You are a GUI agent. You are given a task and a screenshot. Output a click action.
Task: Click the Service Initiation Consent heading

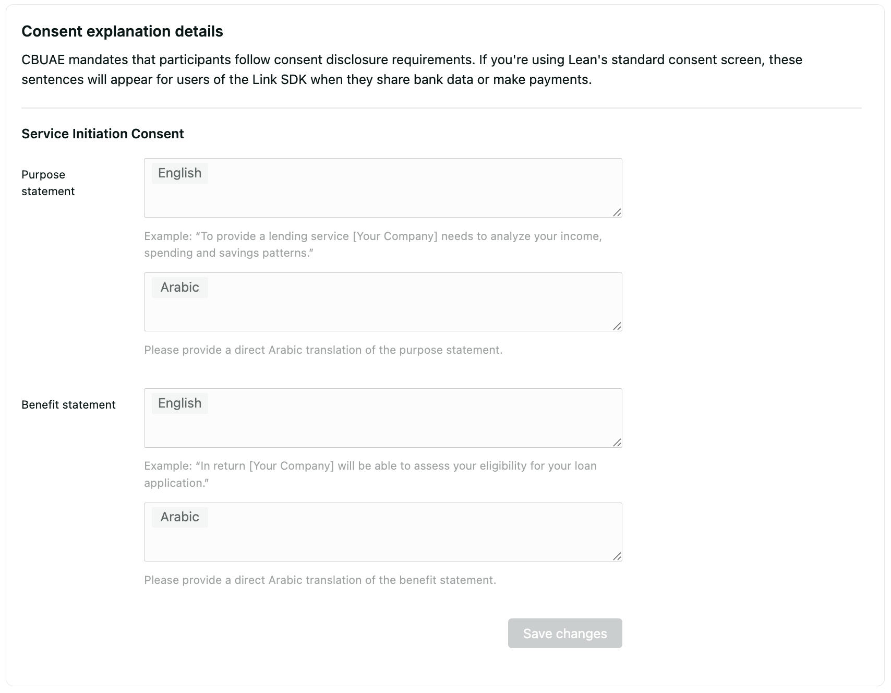[x=102, y=134]
